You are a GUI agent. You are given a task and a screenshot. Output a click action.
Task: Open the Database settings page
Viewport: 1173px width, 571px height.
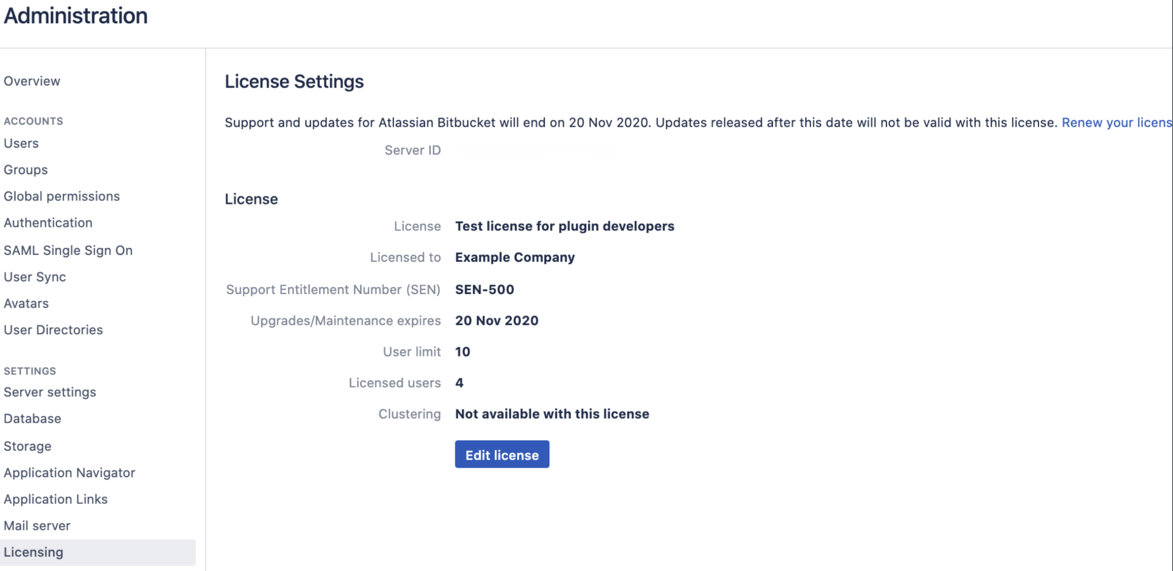pyautogui.click(x=32, y=419)
